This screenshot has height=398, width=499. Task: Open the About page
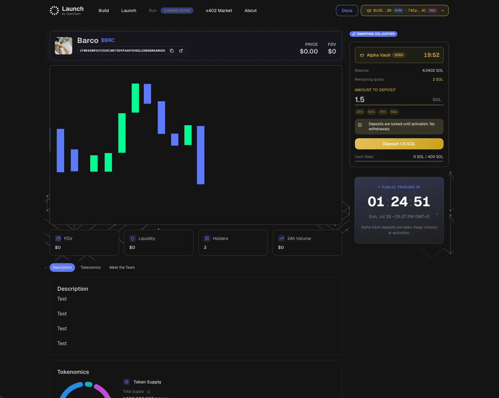[x=250, y=11]
